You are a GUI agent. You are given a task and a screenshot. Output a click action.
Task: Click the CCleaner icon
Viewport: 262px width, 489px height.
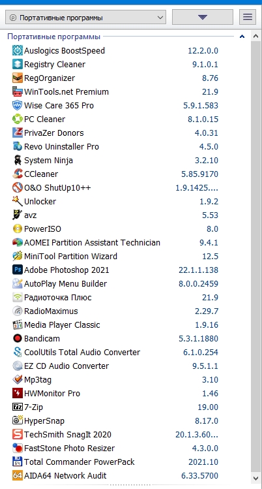[18, 174]
